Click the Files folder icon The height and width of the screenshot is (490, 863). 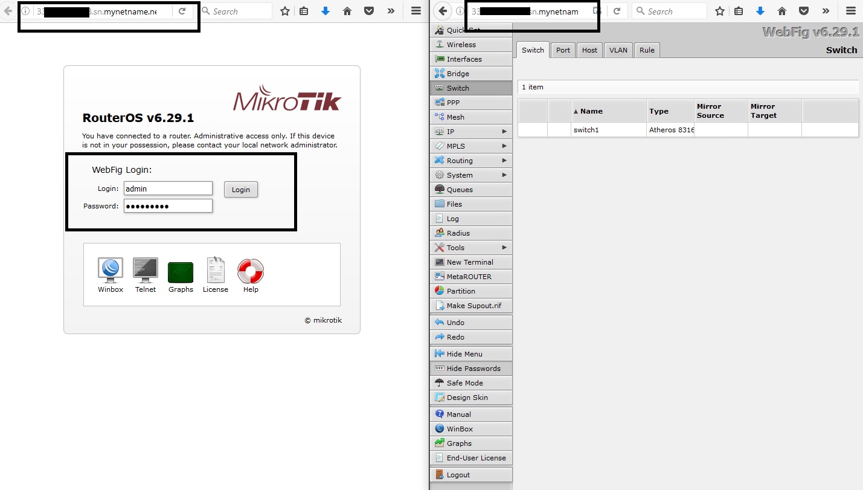440,204
